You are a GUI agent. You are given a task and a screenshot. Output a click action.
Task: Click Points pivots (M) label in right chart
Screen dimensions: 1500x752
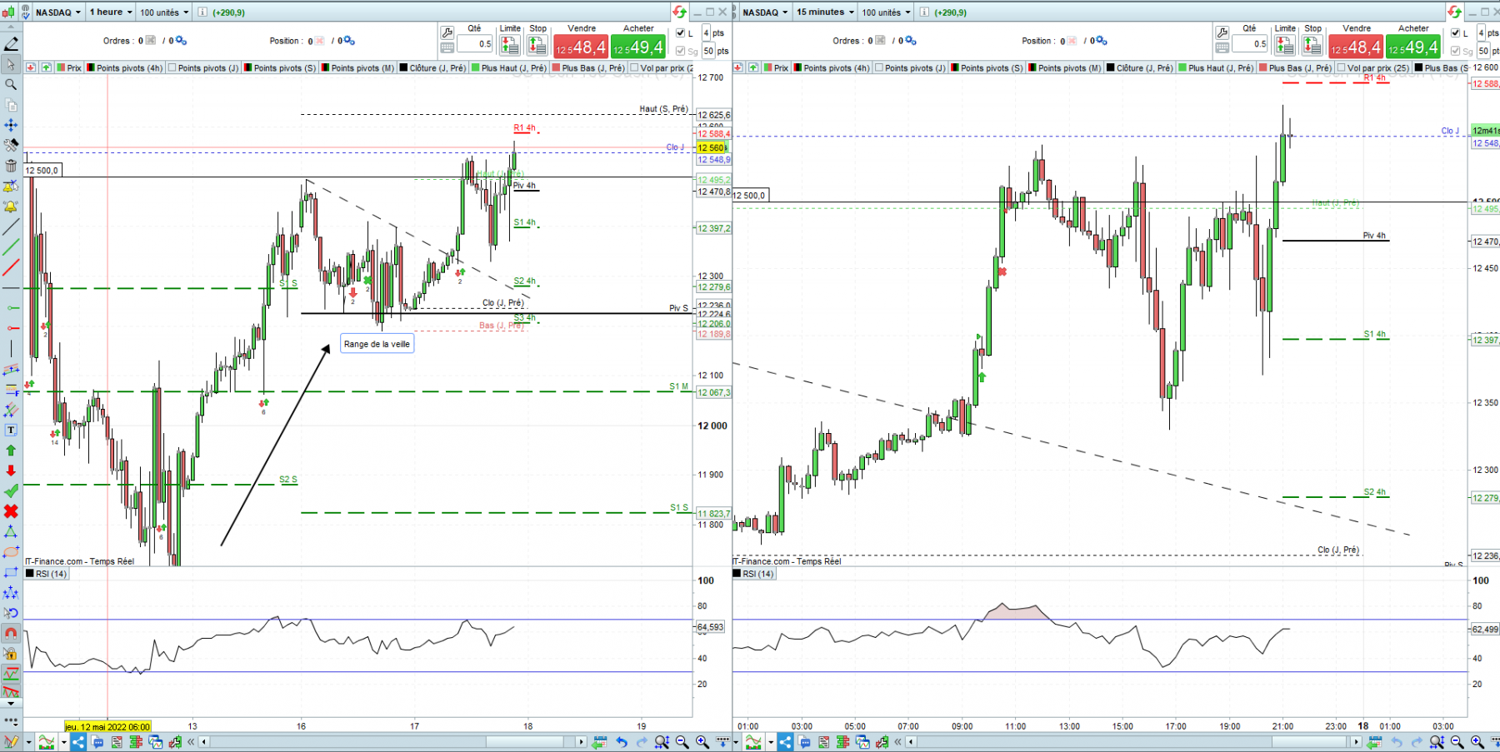1064,68
